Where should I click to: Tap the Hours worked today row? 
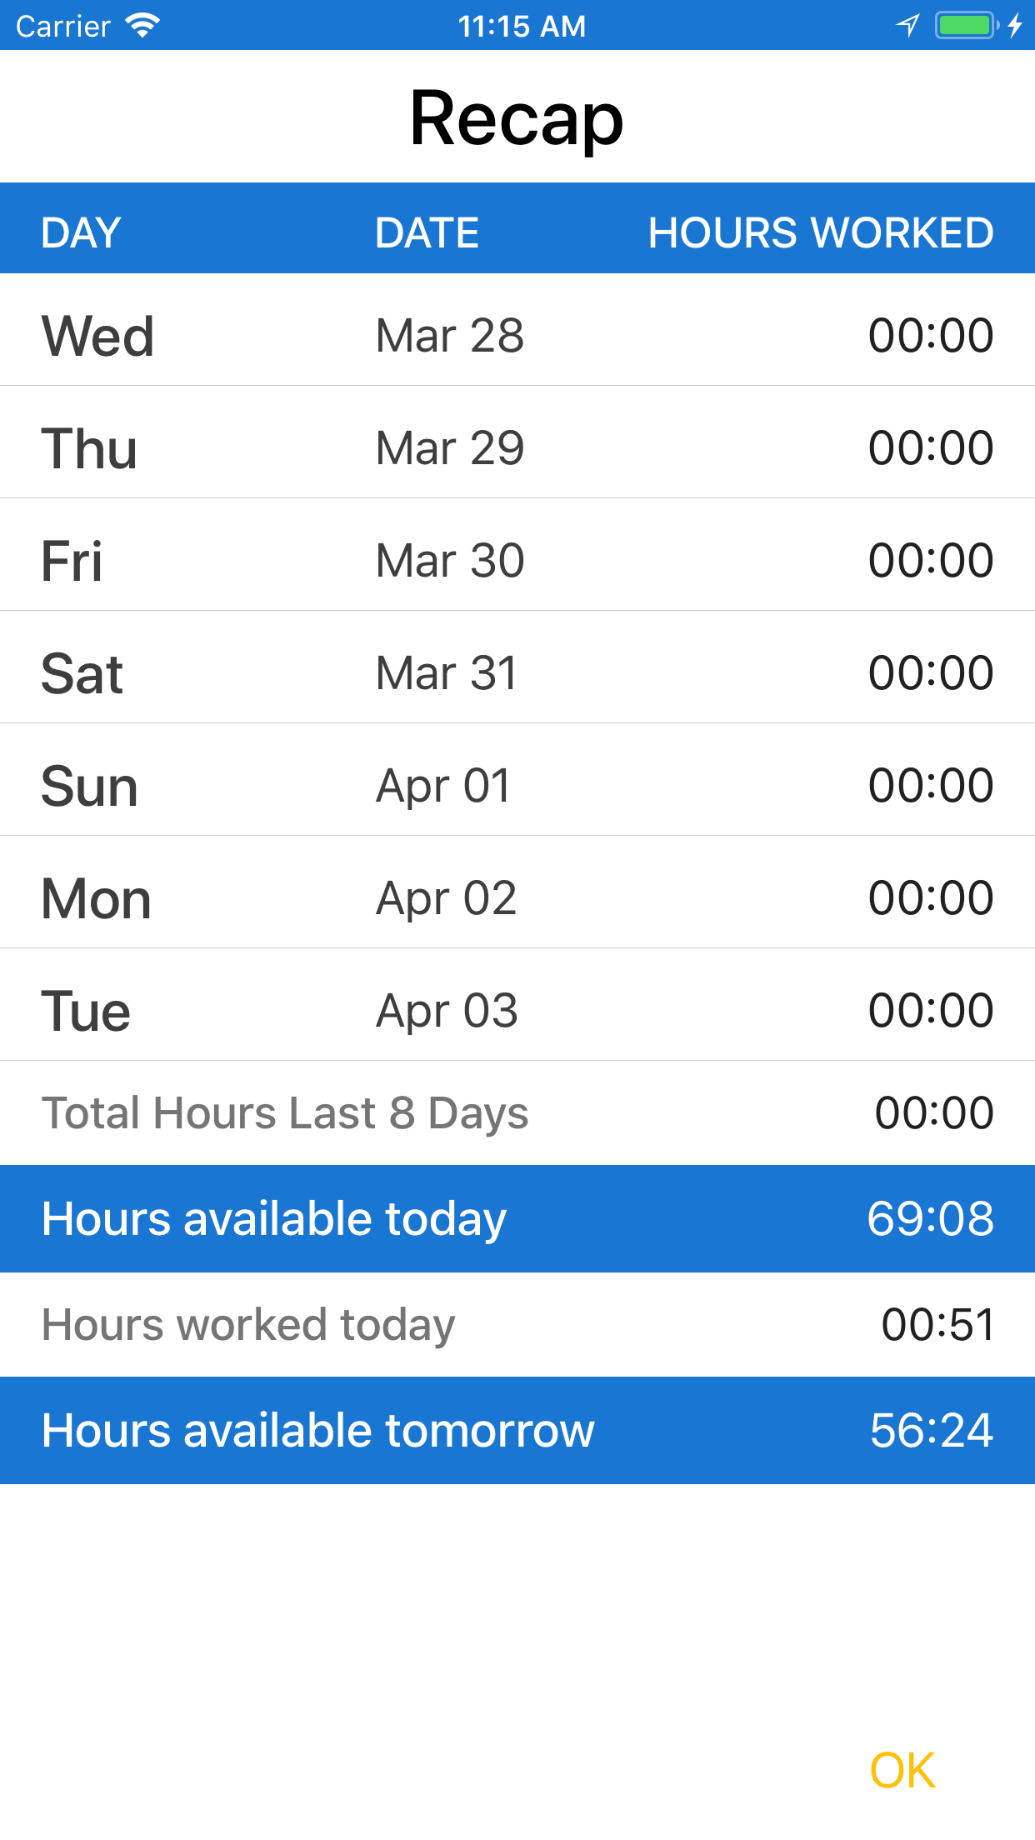(517, 1325)
